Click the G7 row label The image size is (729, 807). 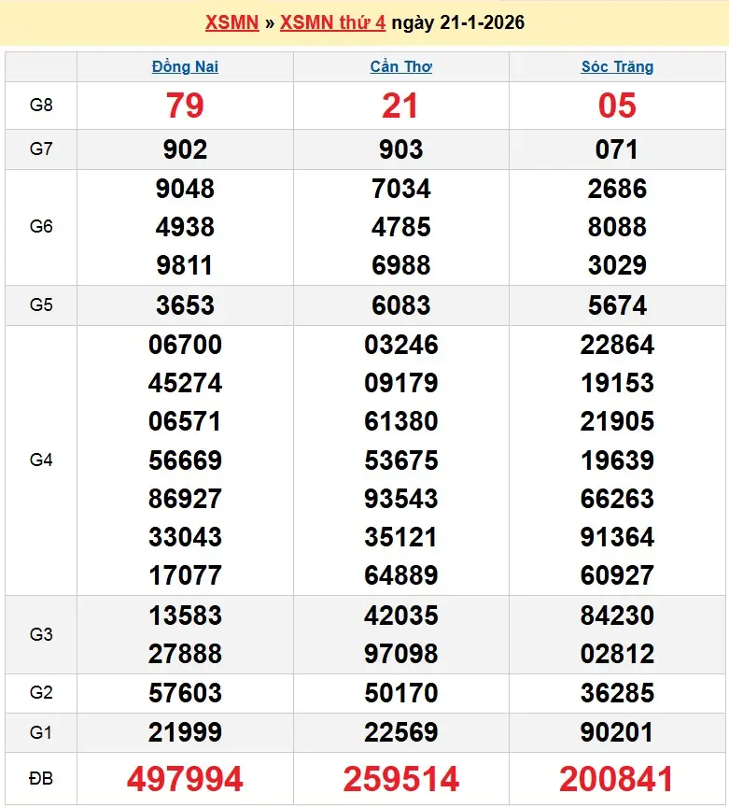[41, 149]
